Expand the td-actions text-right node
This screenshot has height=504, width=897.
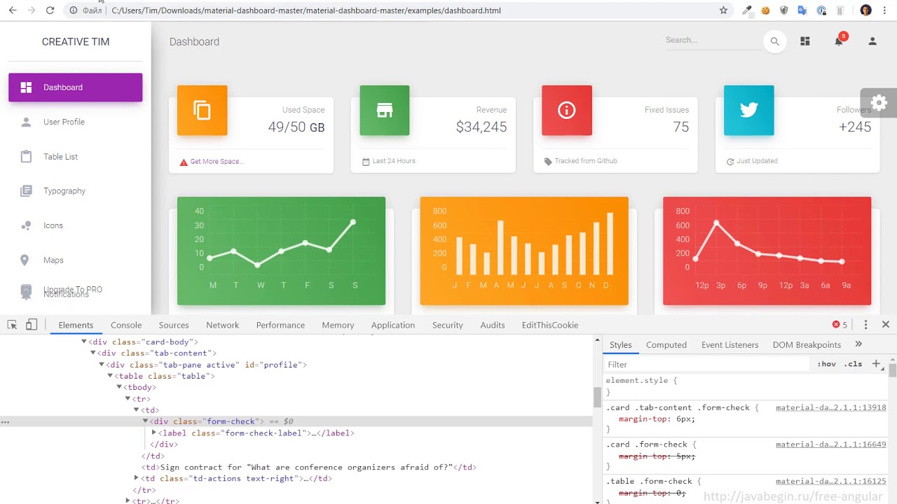(x=136, y=479)
